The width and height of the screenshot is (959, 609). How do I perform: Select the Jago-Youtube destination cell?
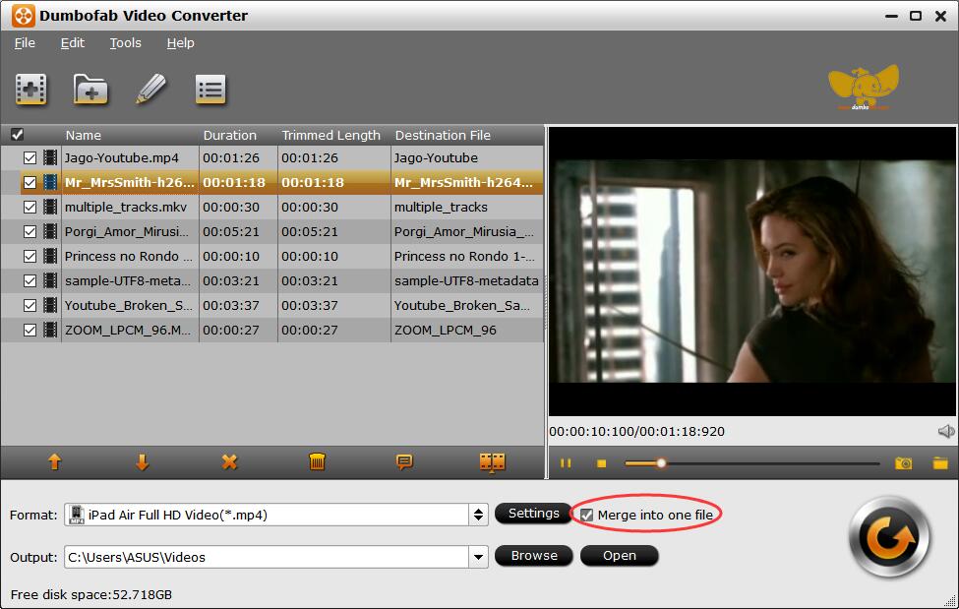tap(466, 158)
